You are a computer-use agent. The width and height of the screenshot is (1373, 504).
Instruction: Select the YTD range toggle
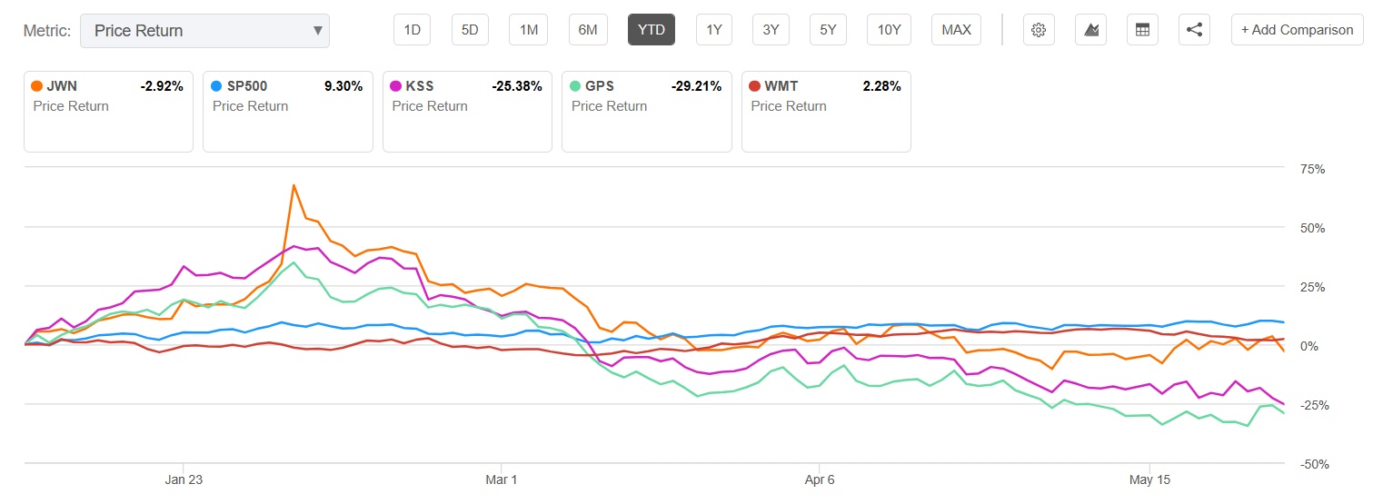point(651,30)
